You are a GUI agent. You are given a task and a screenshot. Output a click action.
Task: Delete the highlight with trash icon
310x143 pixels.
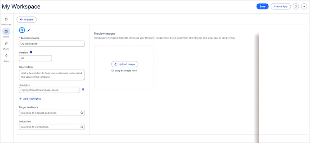(83, 89)
